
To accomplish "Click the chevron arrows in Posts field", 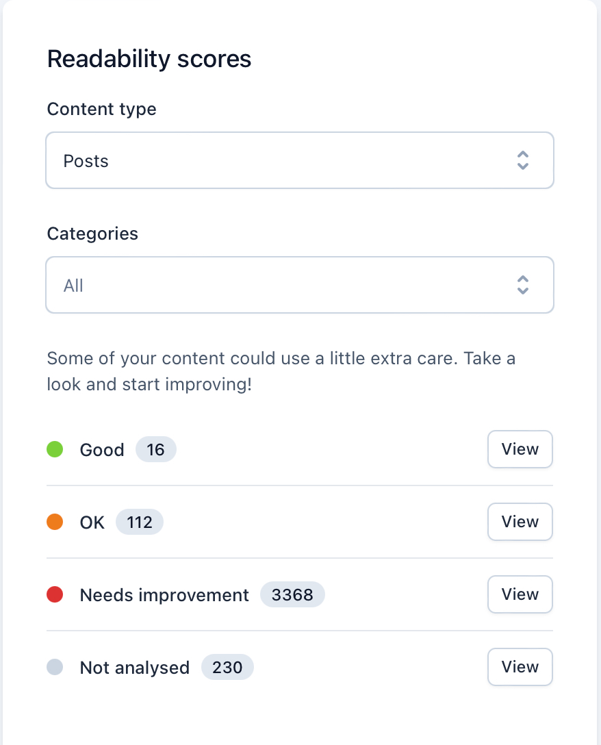I will [523, 161].
